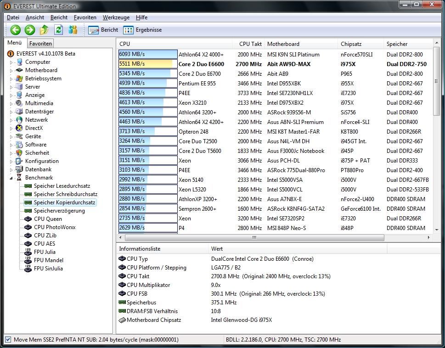Expand the Betriebssystem tree node

[11, 79]
